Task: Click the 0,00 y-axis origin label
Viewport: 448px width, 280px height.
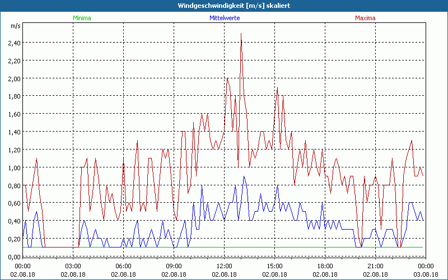Action: click(15, 256)
